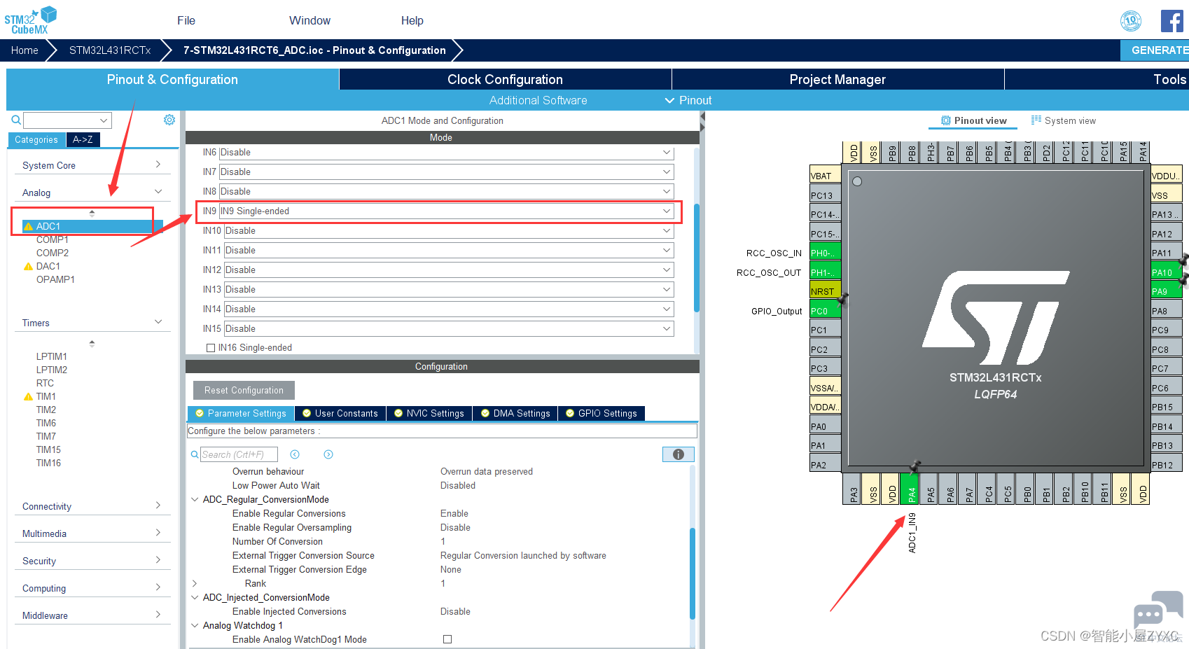This screenshot has width=1189, height=649.
Task: Switch to the A->Z tab
Action: 83,139
